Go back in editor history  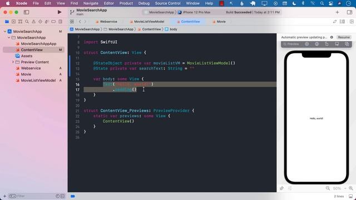(x=80, y=22)
